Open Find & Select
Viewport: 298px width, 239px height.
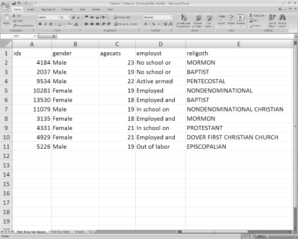282,21
